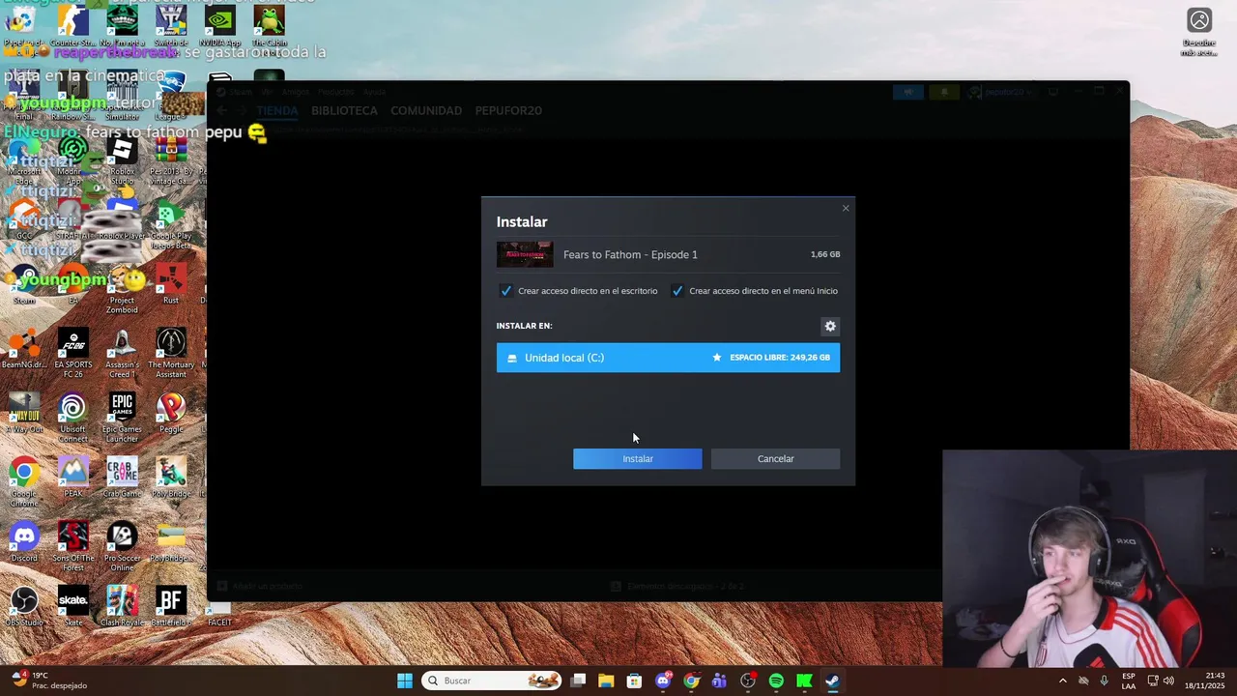Open Clash Royale desktop icon
Image resolution: width=1237 pixels, height=696 pixels.
pos(122,606)
